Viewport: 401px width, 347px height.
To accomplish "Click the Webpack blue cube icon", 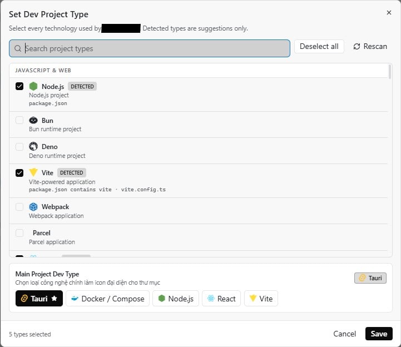I will (33, 207).
